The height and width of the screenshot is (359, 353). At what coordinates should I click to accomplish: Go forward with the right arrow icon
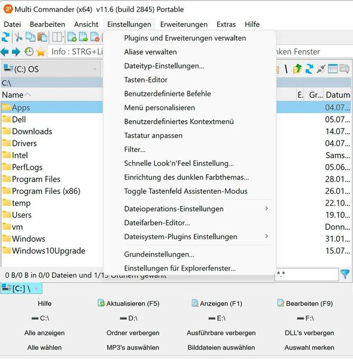(x=16, y=51)
